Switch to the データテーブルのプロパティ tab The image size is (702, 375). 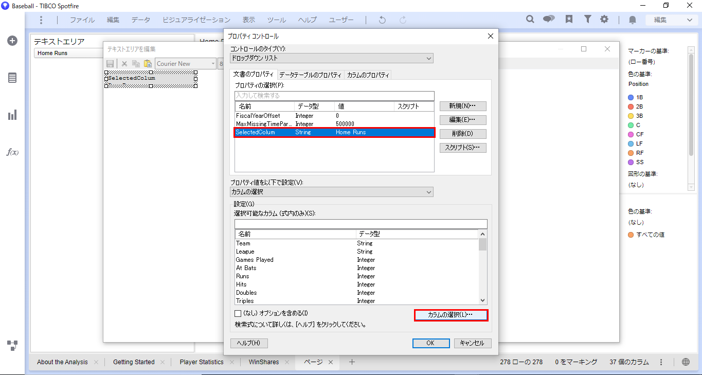310,75
